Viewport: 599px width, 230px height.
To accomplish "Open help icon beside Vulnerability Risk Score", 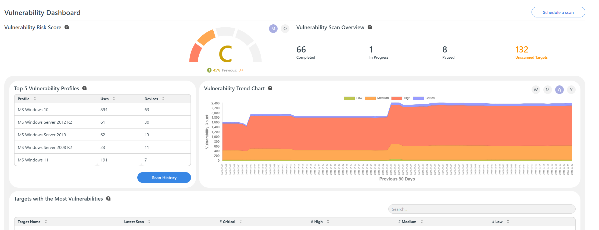I will click(x=67, y=27).
